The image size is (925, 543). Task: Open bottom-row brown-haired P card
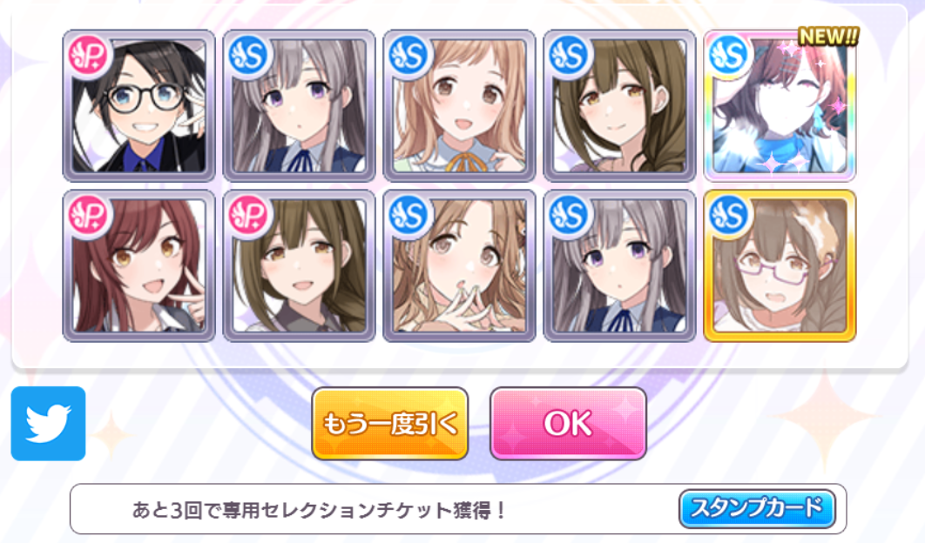coord(299,266)
